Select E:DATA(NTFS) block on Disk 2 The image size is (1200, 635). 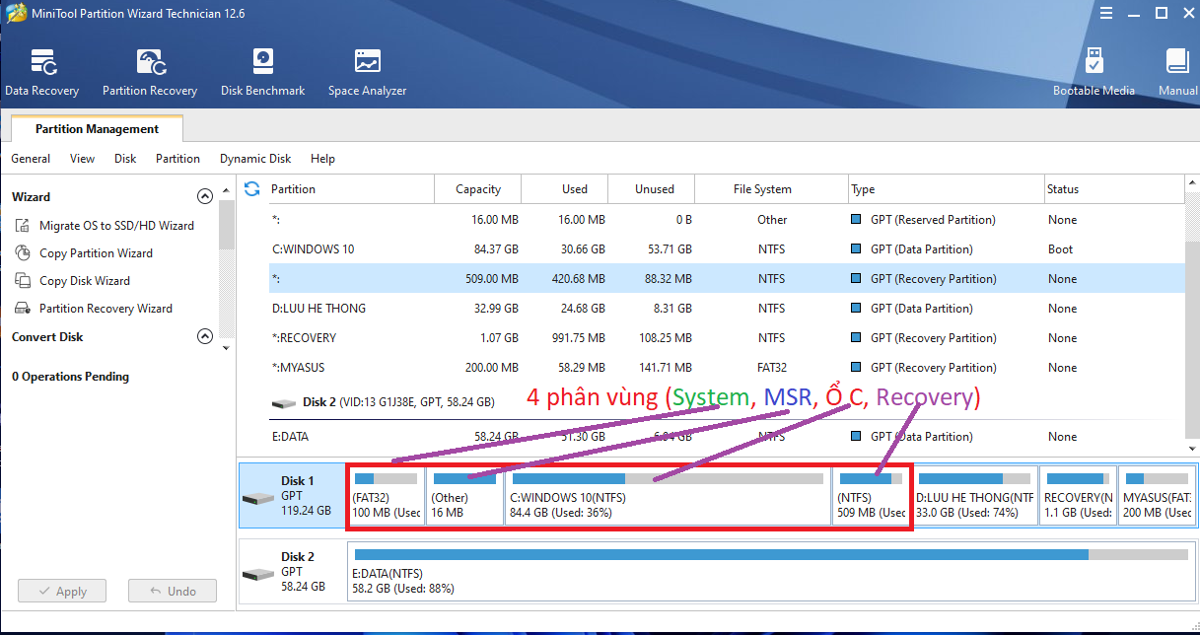coord(770,573)
